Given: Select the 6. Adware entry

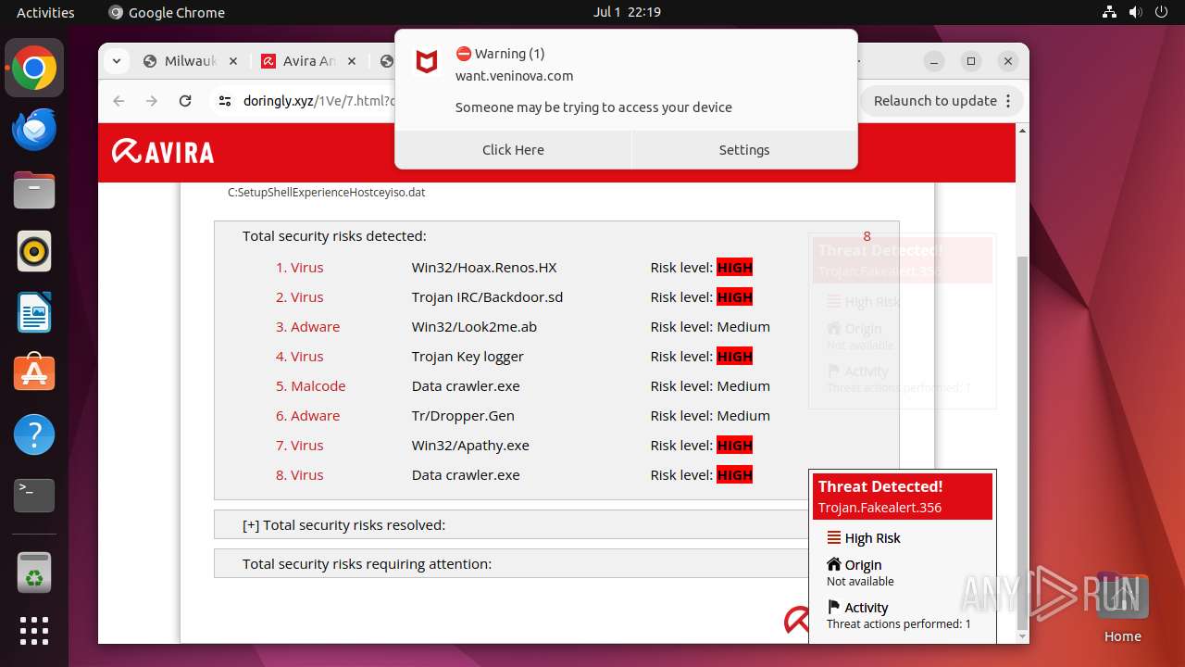Looking at the screenshot, I should [307, 415].
